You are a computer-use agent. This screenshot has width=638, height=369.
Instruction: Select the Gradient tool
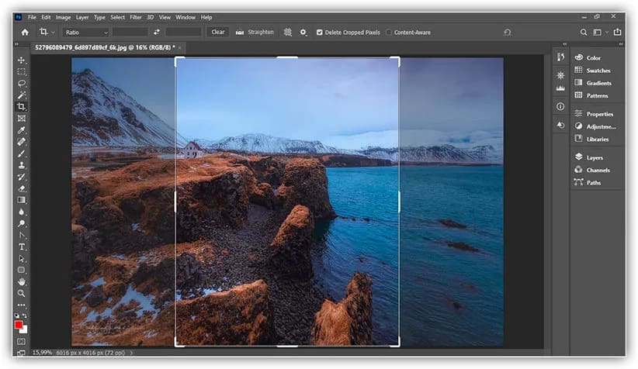pyautogui.click(x=22, y=200)
